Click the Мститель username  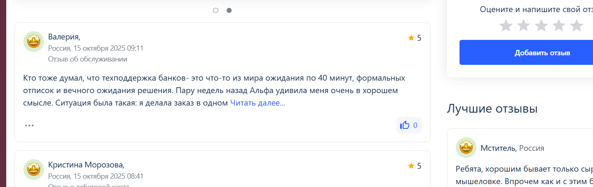click(x=498, y=148)
